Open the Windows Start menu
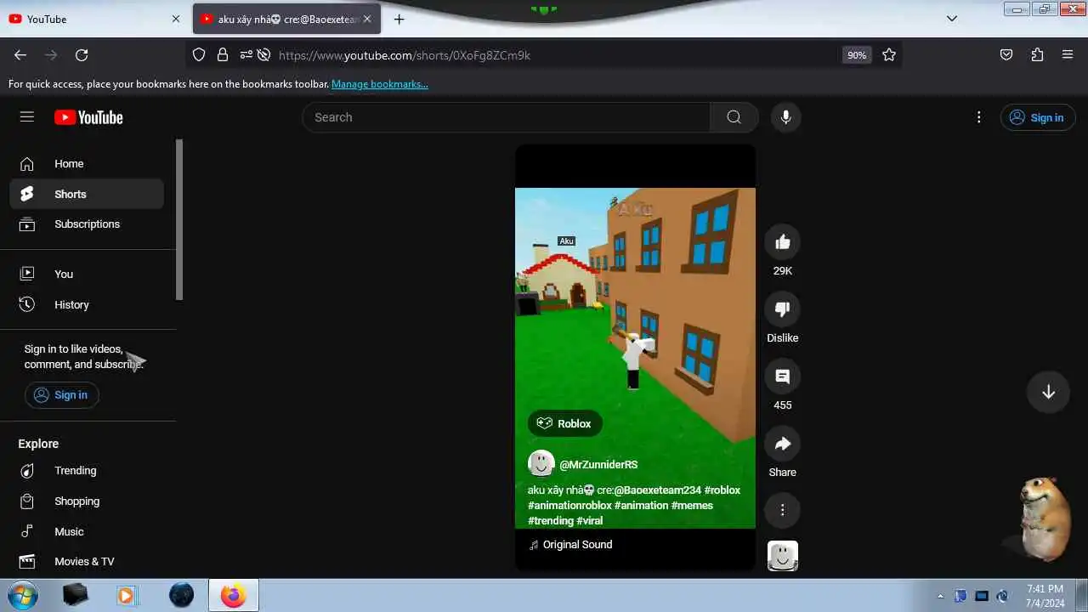 pyautogui.click(x=22, y=595)
